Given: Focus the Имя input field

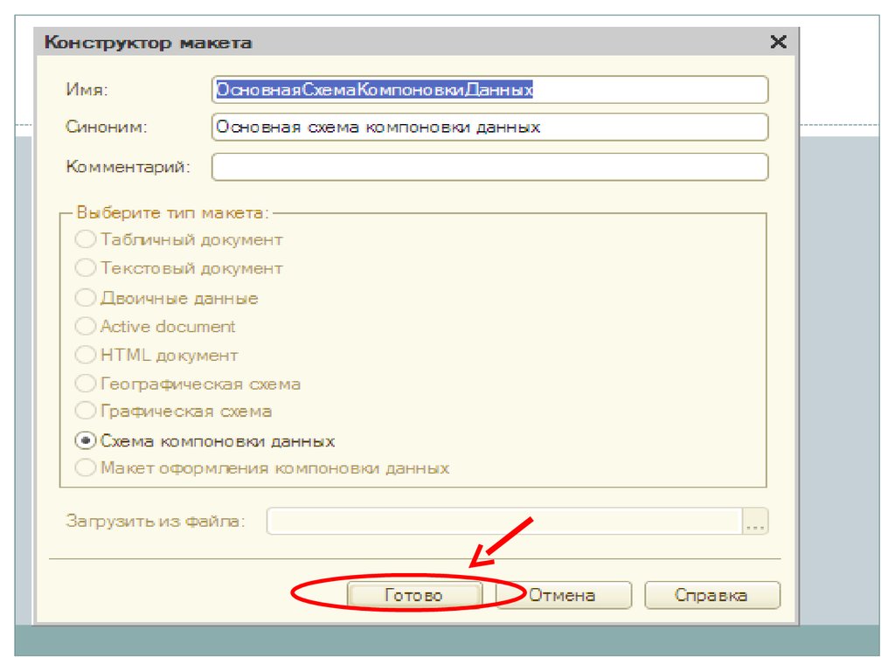Looking at the screenshot, I should [x=489, y=90].
